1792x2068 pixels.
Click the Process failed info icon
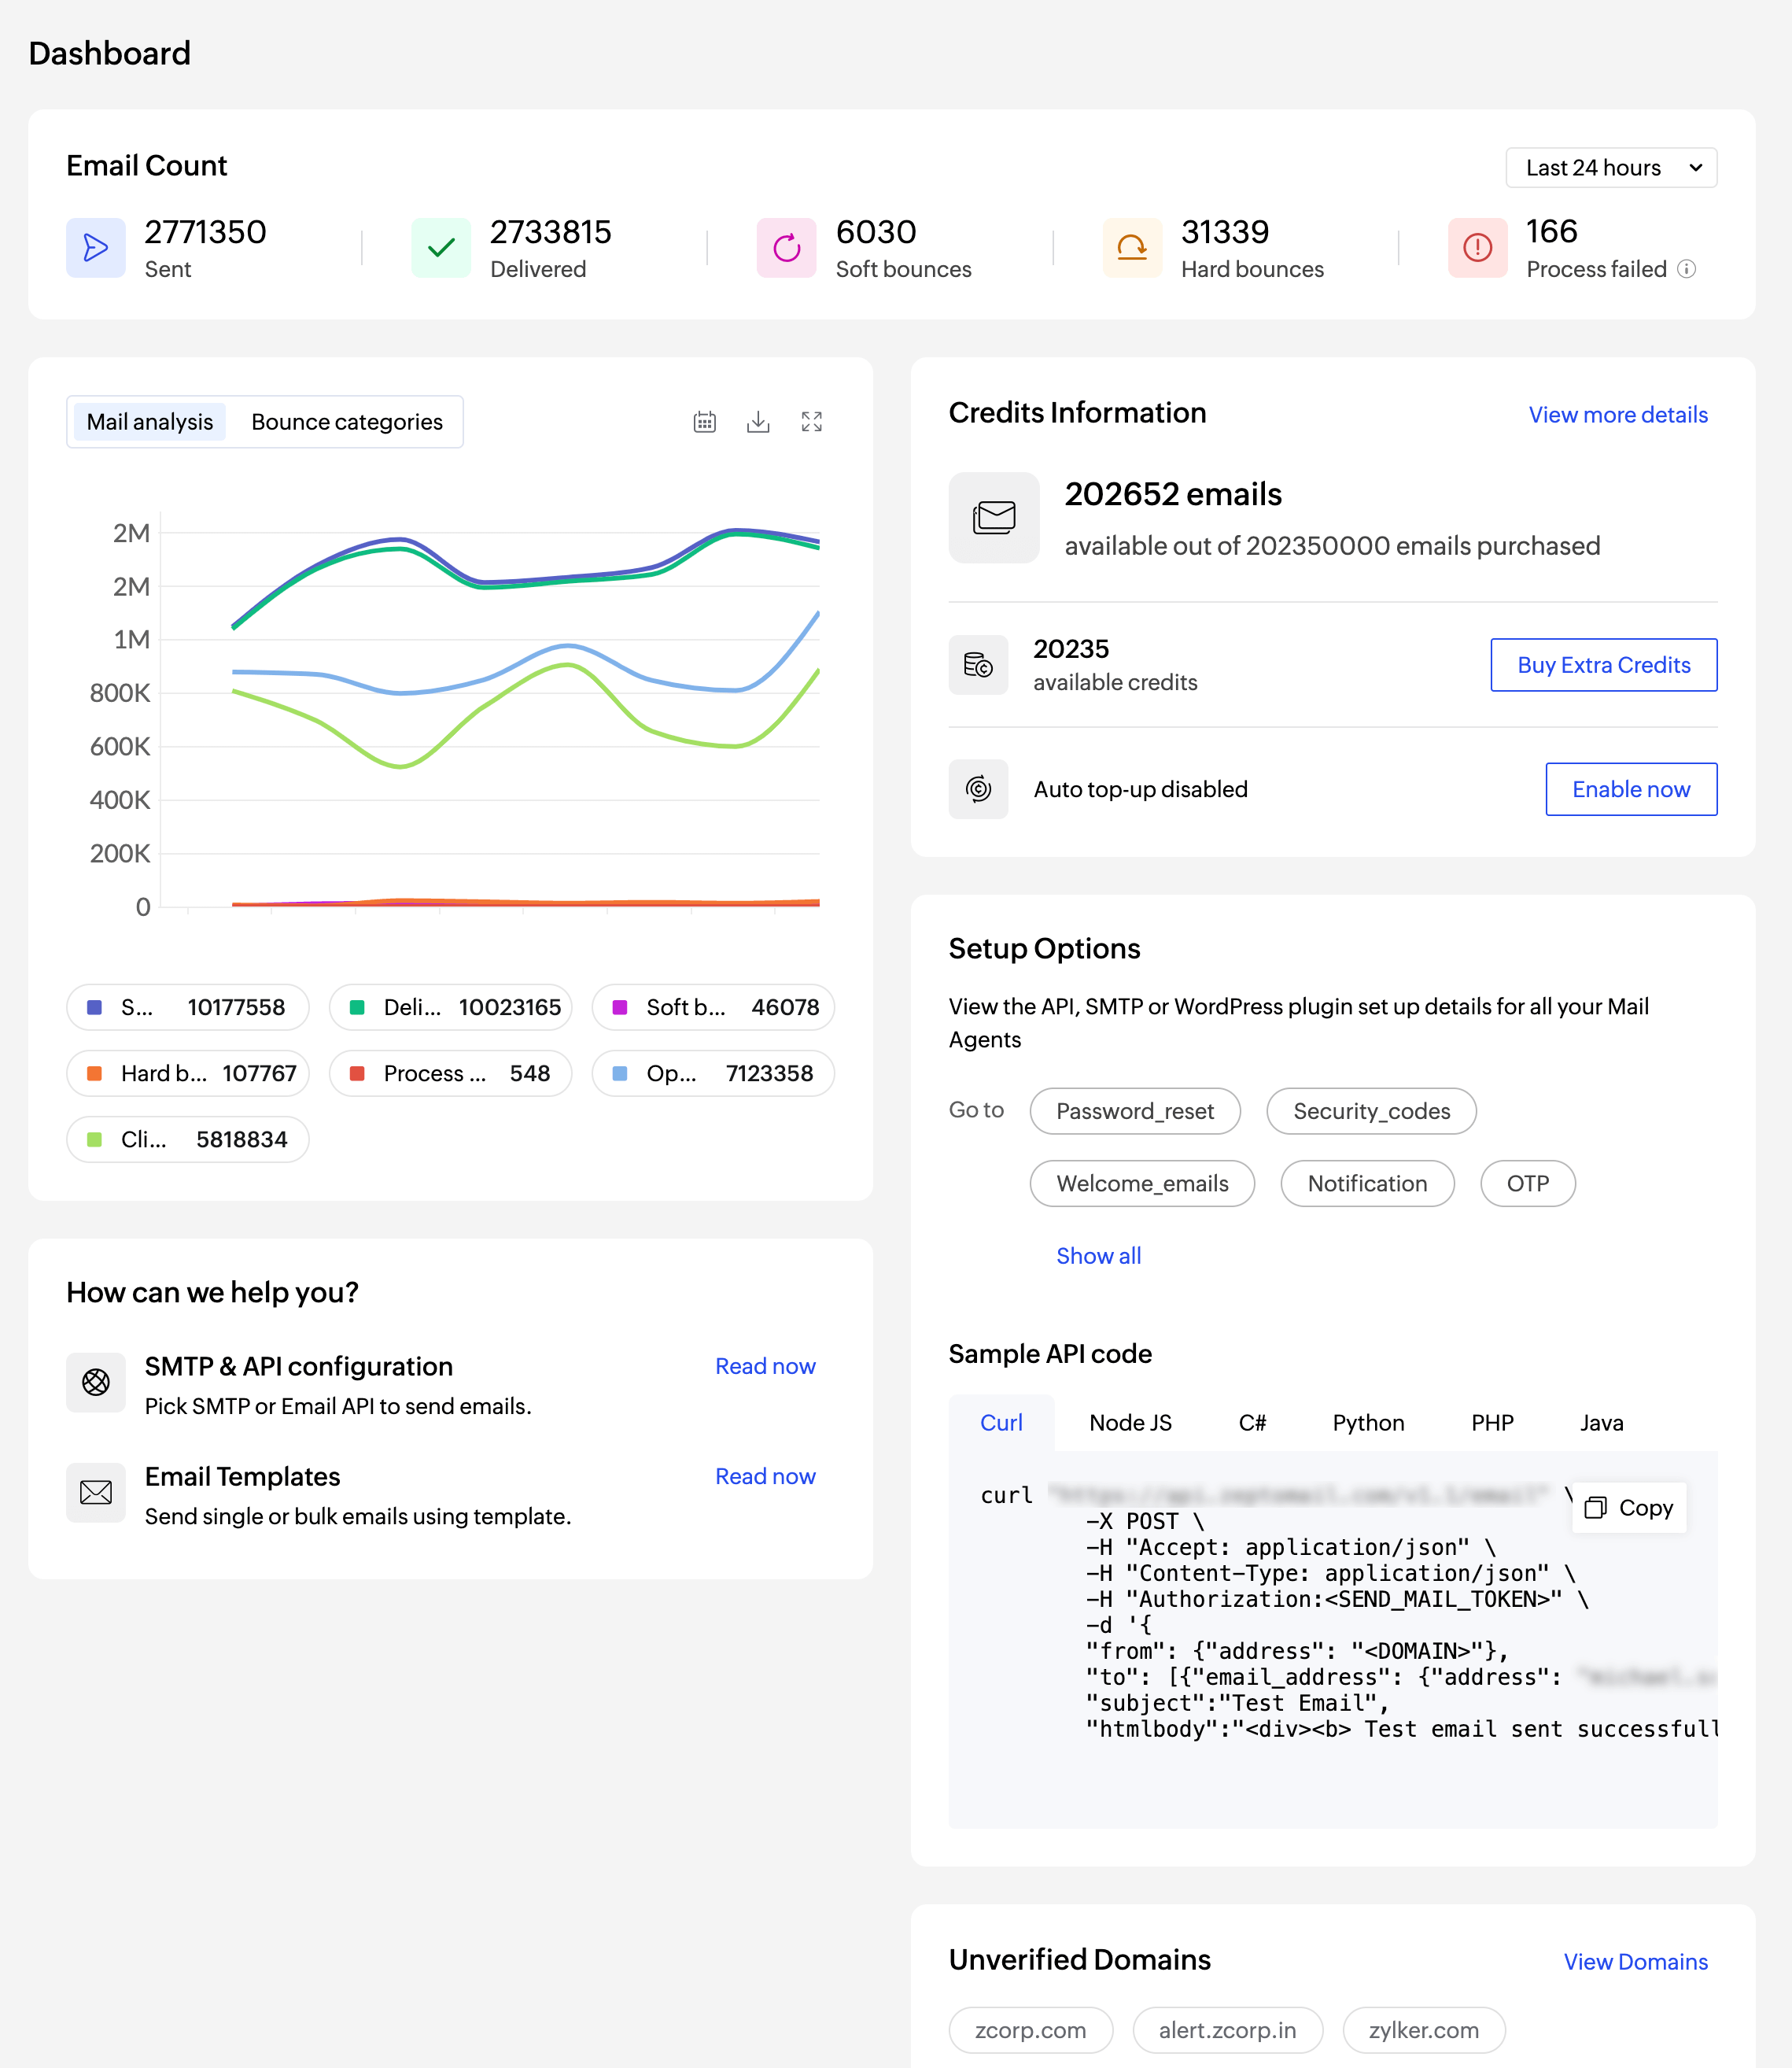coord(1686,269)
